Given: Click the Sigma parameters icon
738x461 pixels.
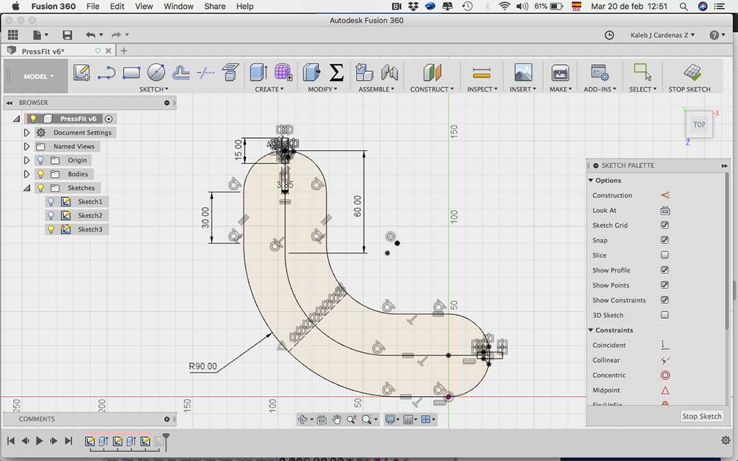Looking at the screenshot, I should tap(336, 72).
